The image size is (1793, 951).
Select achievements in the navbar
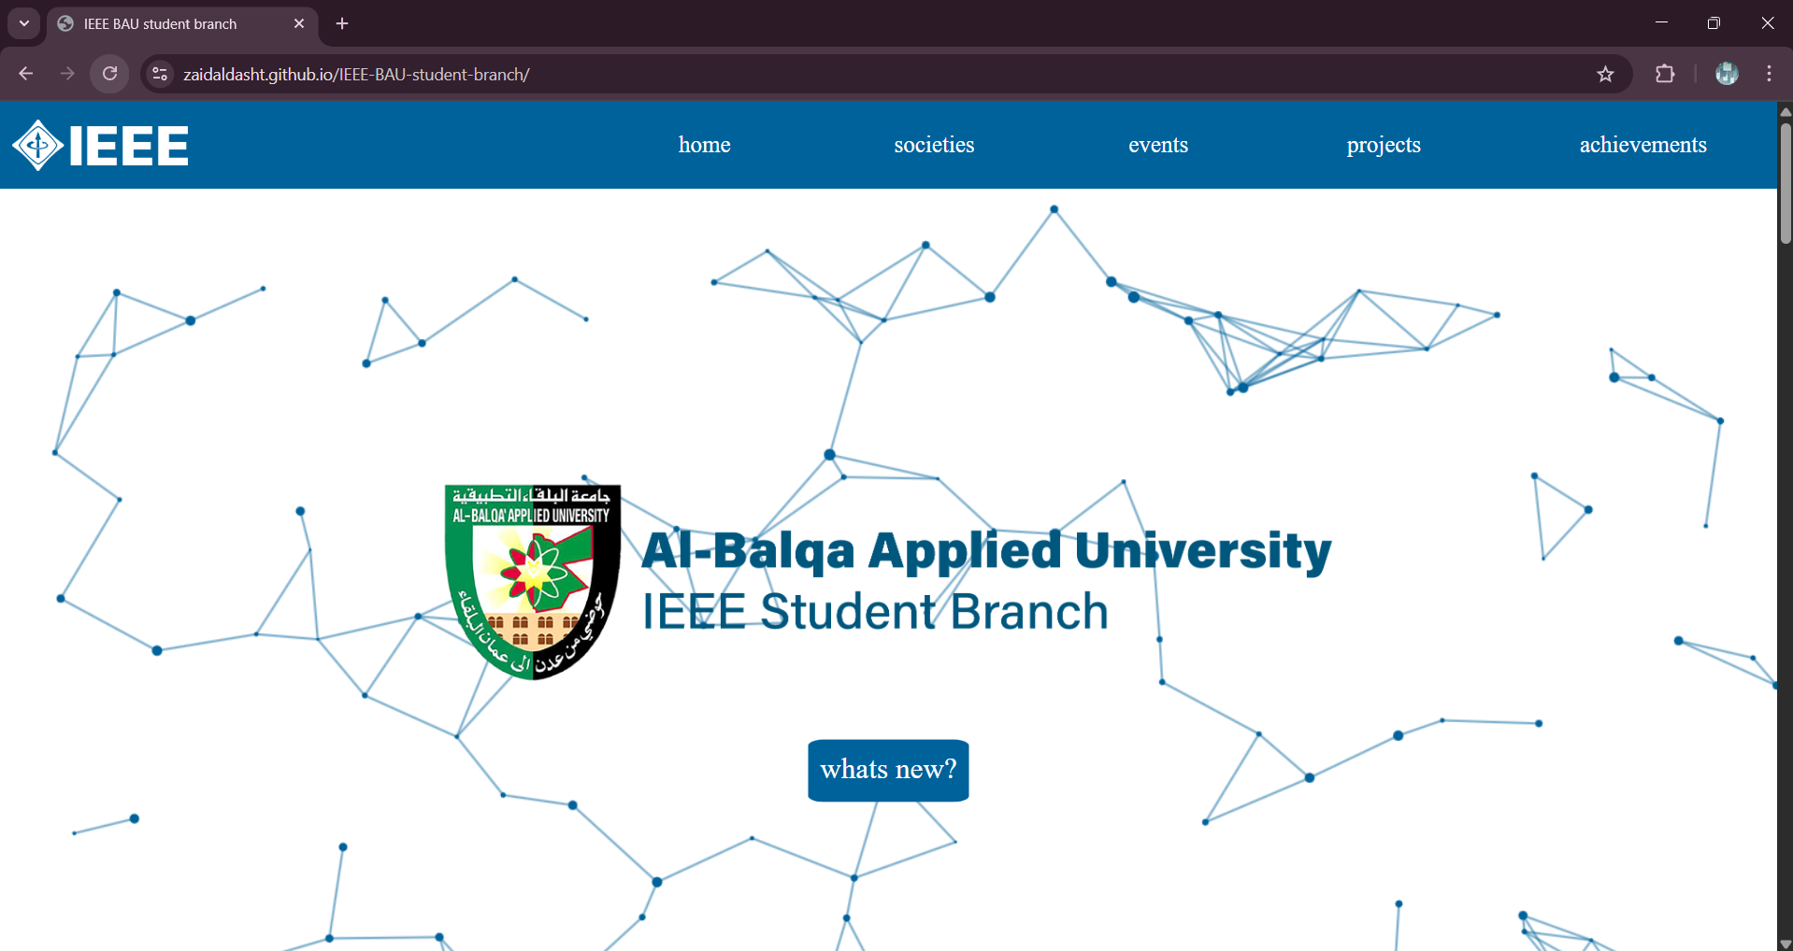click(1642, 145)
